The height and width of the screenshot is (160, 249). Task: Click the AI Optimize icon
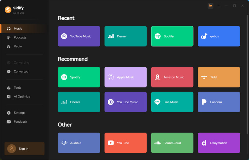[9, 96]
